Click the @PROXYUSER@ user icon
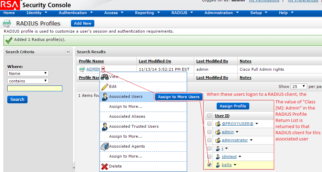The image size is (322, 172). click(218, 124)
